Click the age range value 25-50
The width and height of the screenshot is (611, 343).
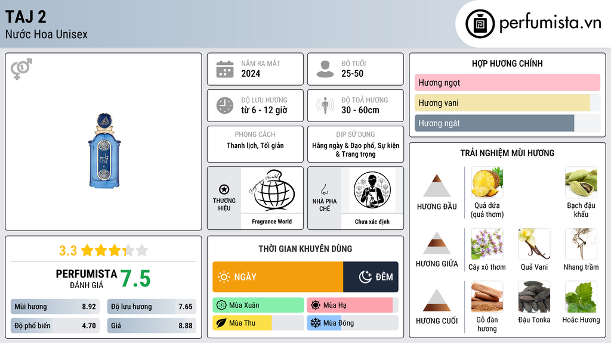[352, 73]
